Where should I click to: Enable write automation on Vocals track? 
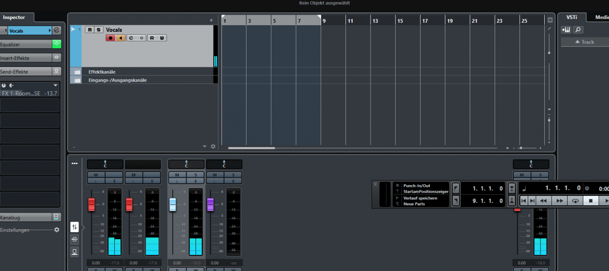(x=162, y=38)
